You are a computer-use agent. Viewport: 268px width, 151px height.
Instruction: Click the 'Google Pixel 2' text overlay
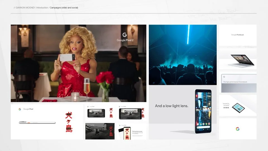pos(125,40)
